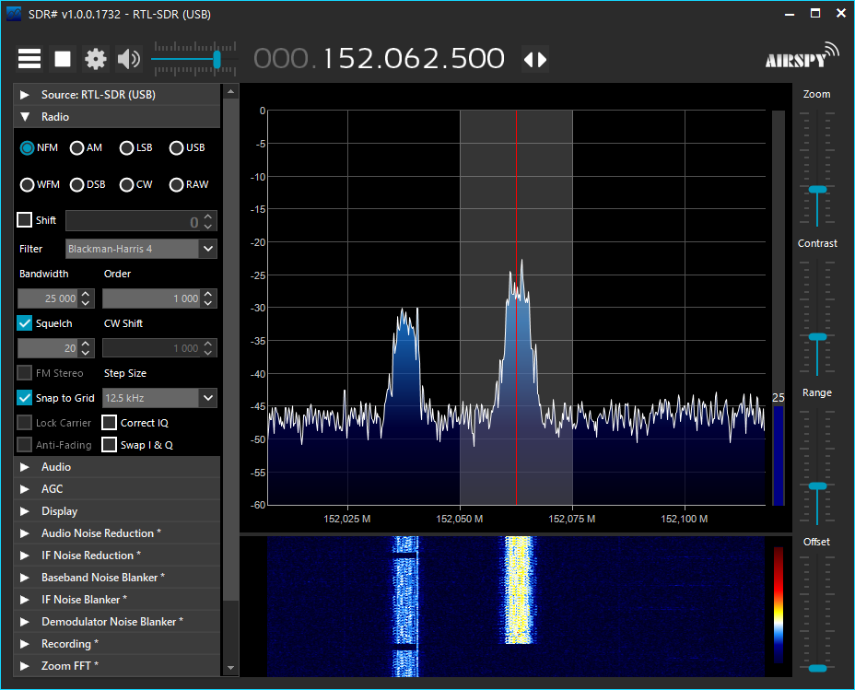The image size is (855, 690).
Task: Click the tuning style arrows icon
Action: [x=535, y=59]
